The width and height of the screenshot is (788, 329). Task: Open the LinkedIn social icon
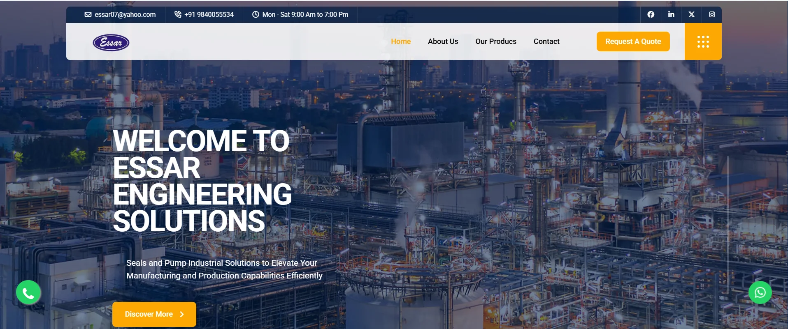pyautogui.click(x=671, y=14)
